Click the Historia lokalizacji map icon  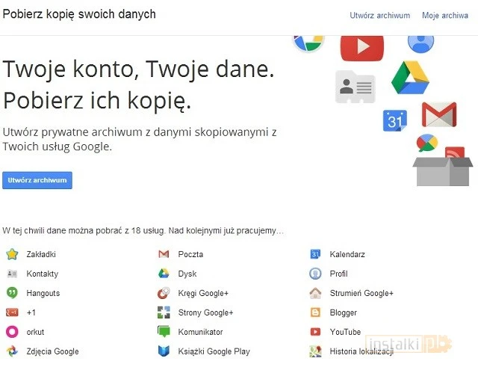click(315, 351)
